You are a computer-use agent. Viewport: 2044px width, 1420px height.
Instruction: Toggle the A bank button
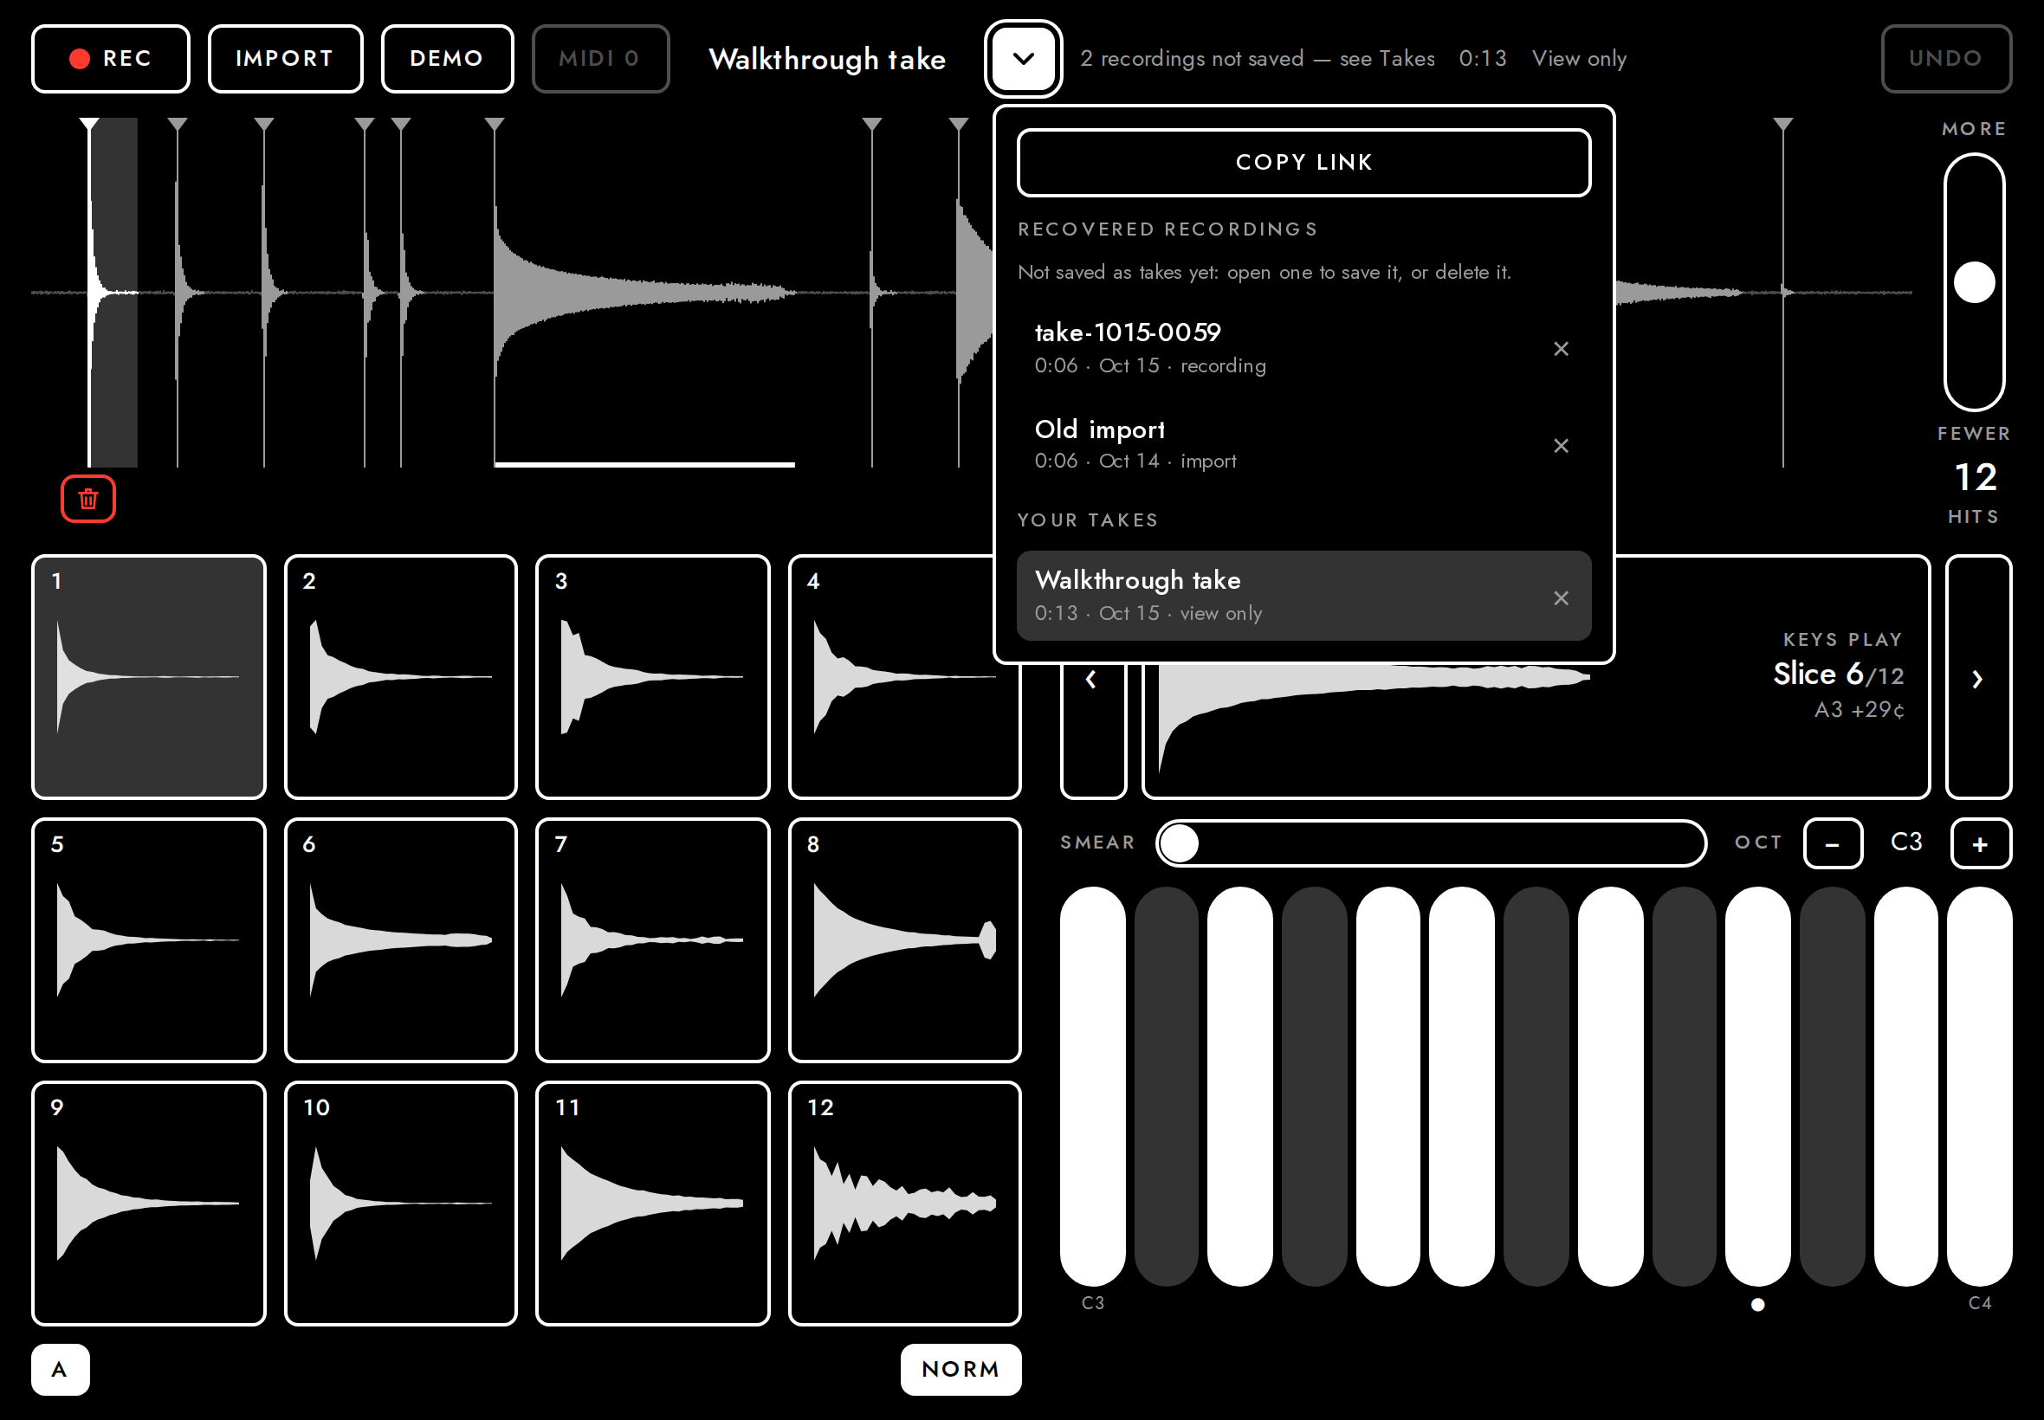click(60, 1368)
